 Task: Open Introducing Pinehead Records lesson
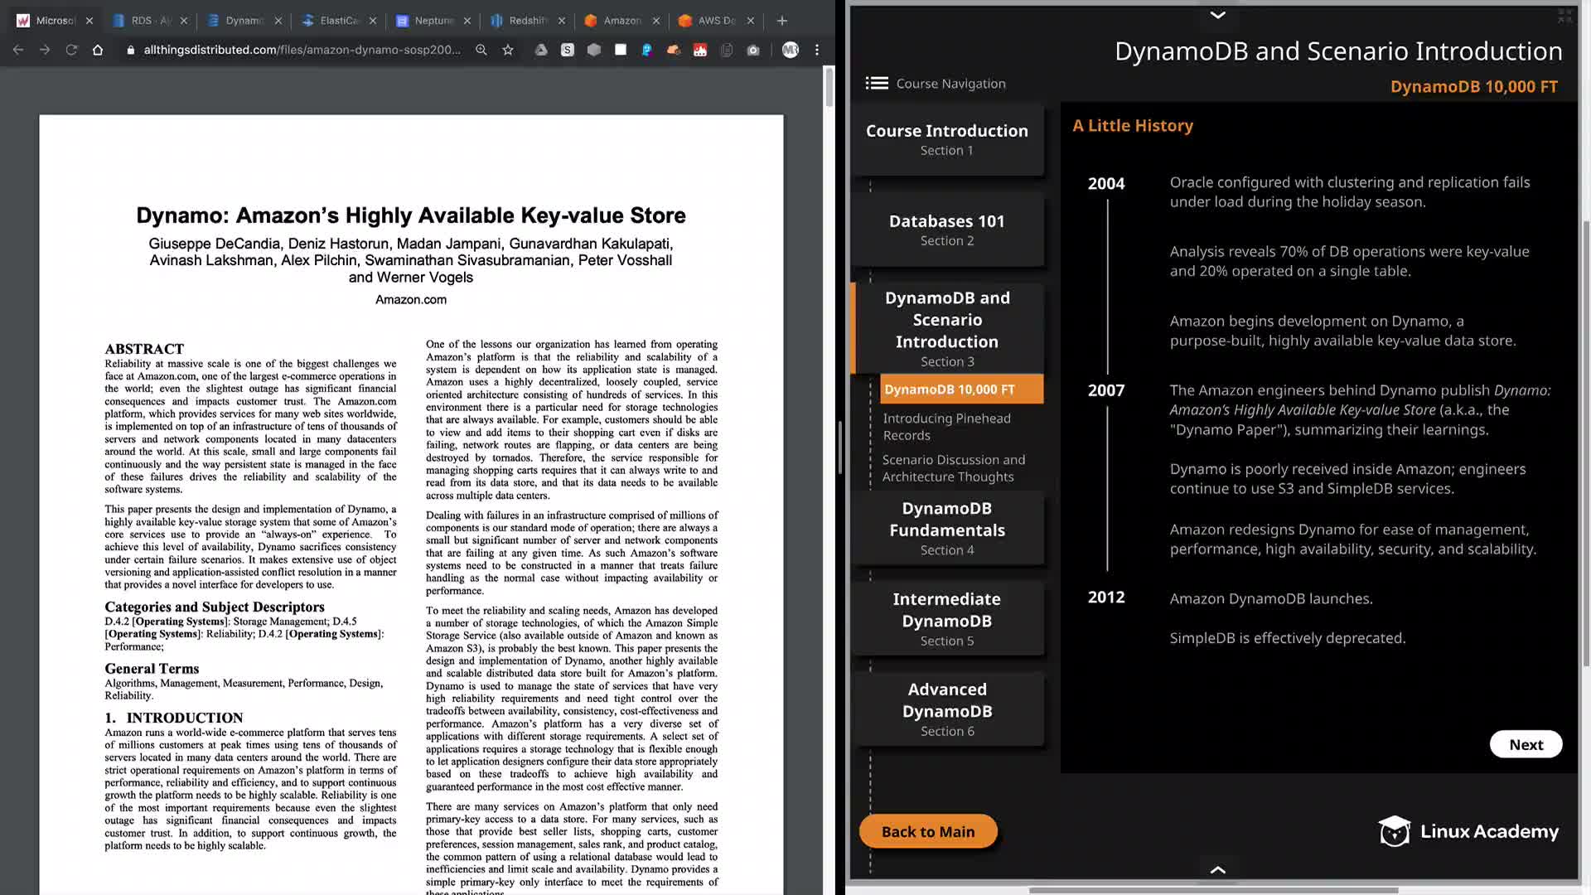click(946, 427)
